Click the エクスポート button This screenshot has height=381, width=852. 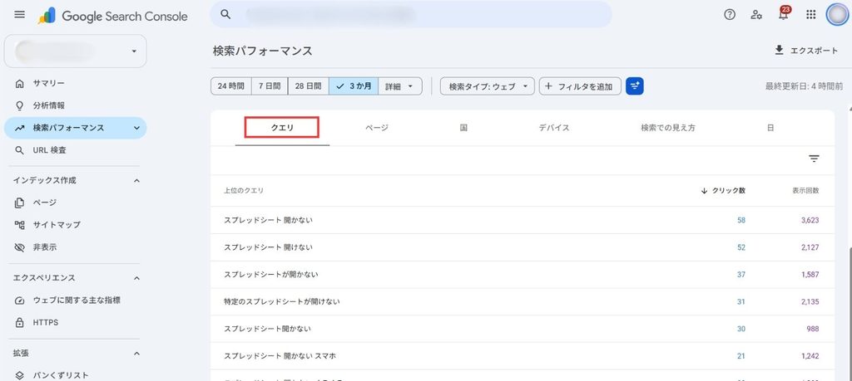(805, 50)
